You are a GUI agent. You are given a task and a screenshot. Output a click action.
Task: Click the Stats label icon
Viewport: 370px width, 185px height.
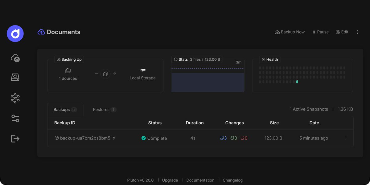(176, 59)
